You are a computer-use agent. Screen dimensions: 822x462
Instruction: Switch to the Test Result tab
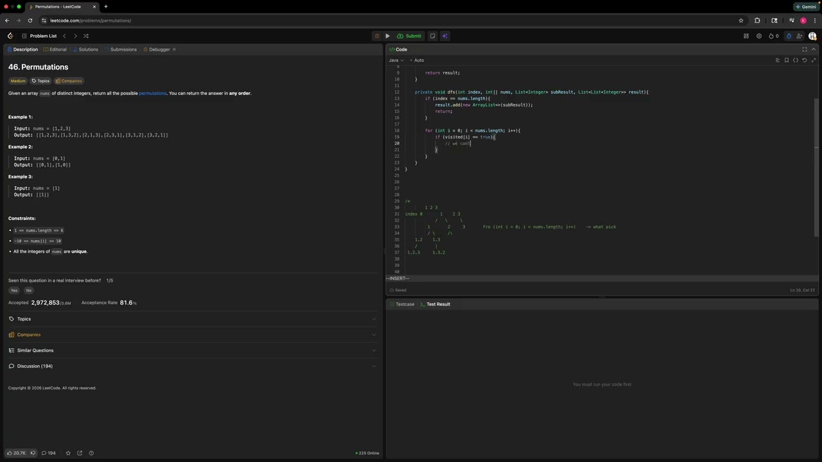435,304
